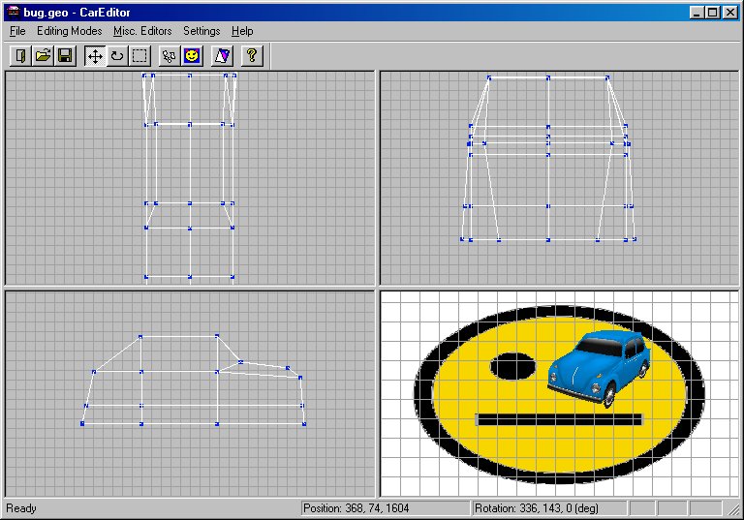The image size is (744, 520).
Task: Click the blue car in 3D preview
Action: click(599, 368)
